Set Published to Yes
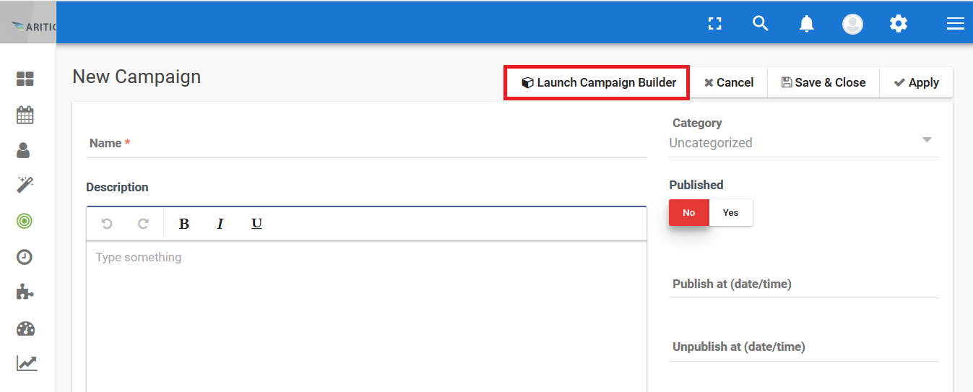This screenshot has width=973, height=392. point(731,212)
